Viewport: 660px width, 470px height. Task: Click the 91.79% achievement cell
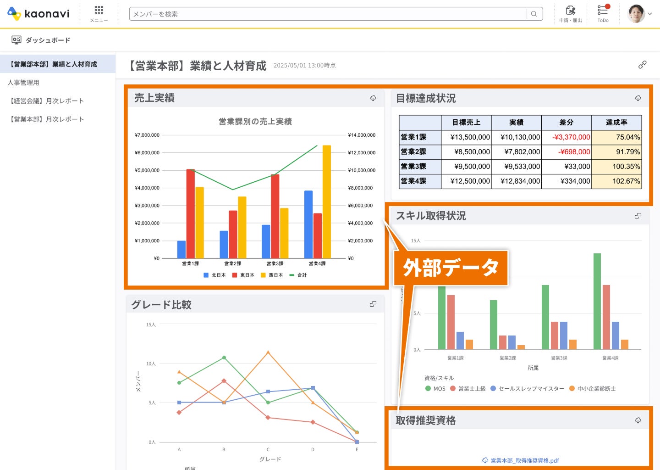pyautogui.click(x=616, y=152)
